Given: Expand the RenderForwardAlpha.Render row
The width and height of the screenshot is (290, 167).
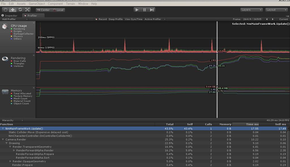Looking at the screenshot, I should click(x=14, y=150).
